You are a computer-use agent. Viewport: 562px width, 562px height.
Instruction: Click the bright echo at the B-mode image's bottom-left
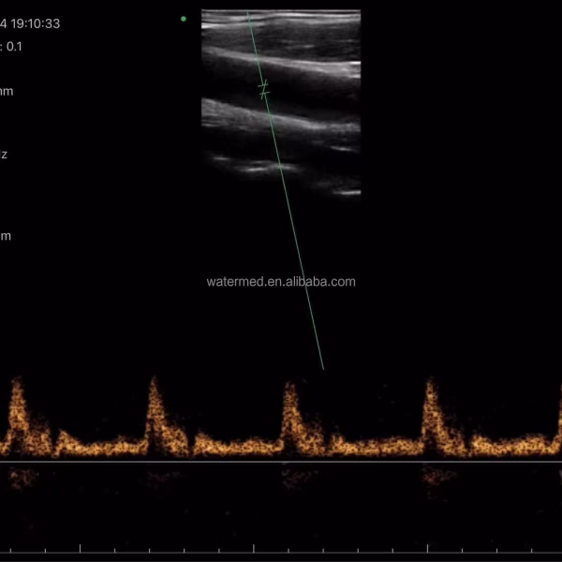pos(253,169)
